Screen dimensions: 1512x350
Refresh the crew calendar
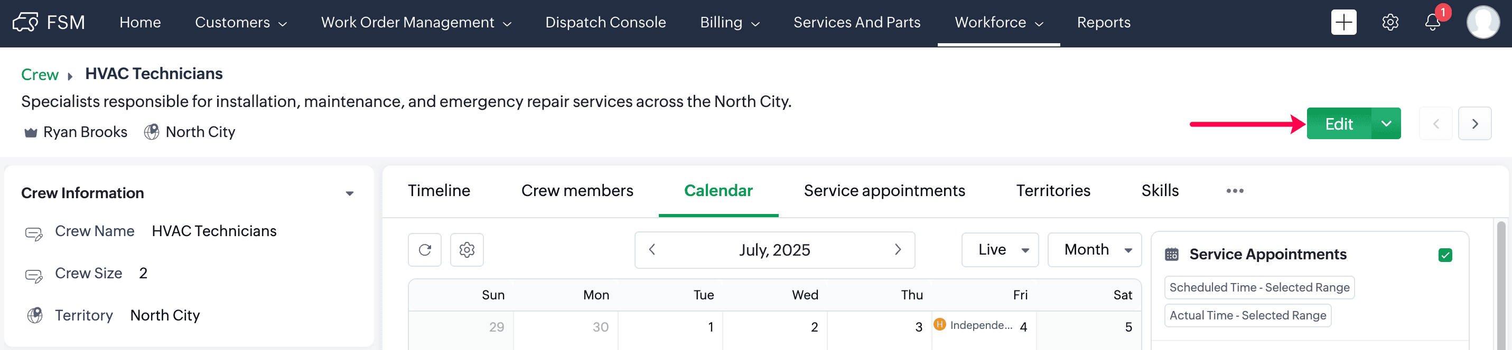click(x=424, y=250)
